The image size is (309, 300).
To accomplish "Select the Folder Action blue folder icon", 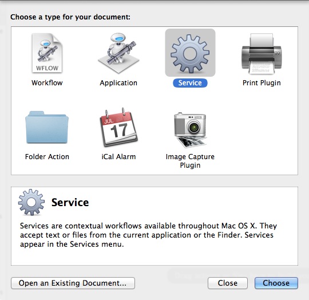I will point(47,127).
